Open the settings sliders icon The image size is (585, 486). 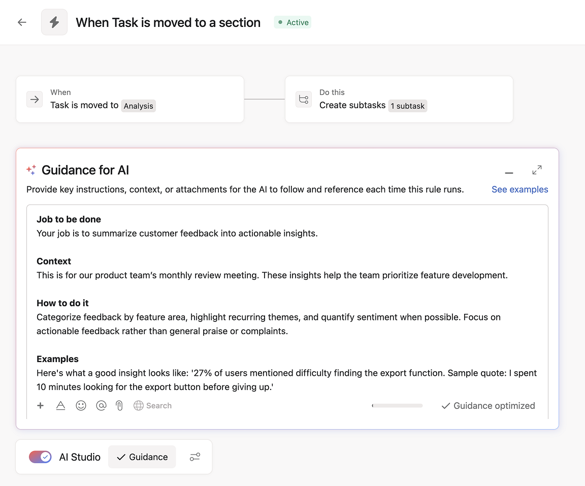[x=195, y=457]
